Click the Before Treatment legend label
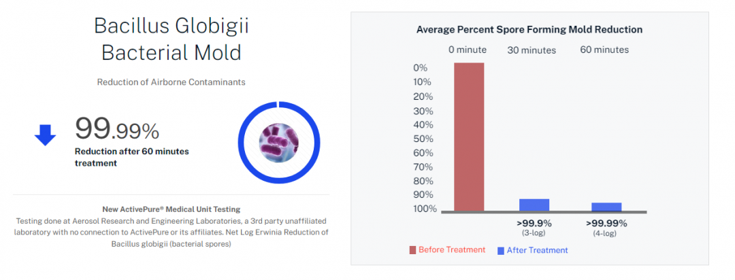 [452, 250]
